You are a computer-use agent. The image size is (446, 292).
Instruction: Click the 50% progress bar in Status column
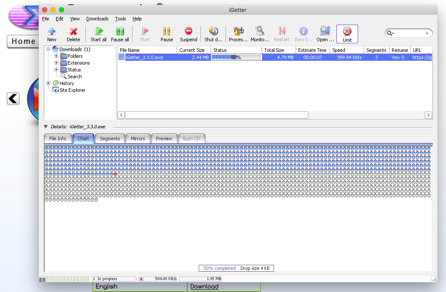click(x=236, y=57)
